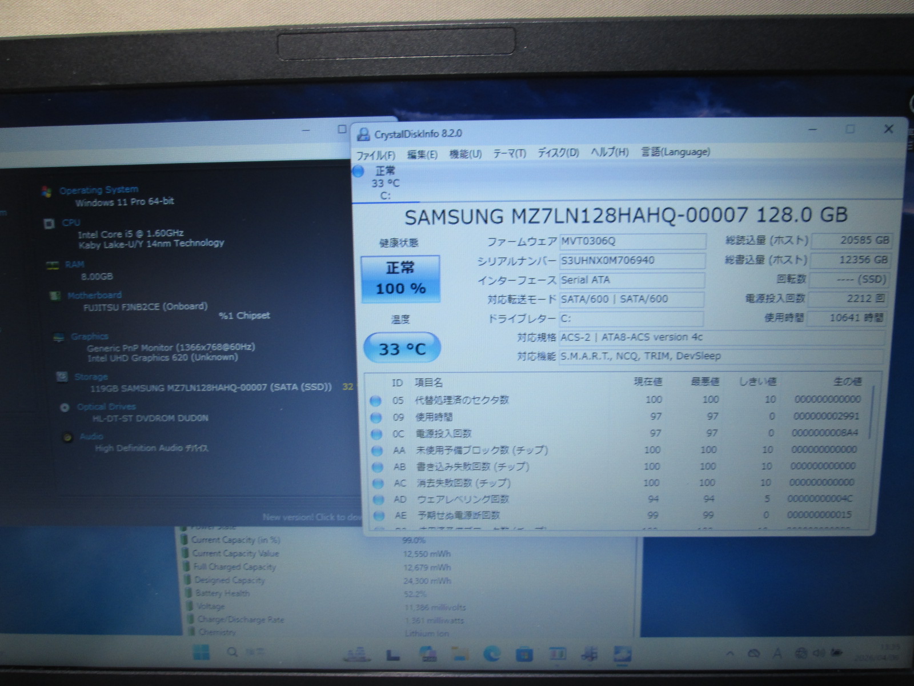Click the SMART list vertical scrollbar
Viewport: 914px width, 686px height.
pos(872,412)
